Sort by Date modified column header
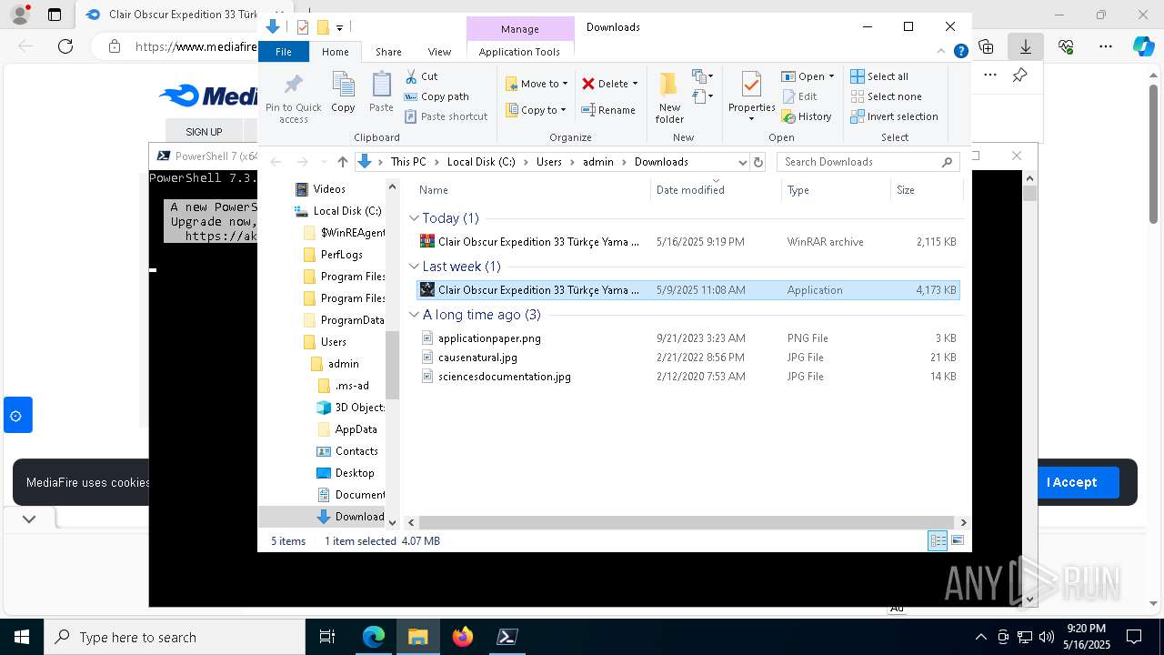 click(716, 190)
